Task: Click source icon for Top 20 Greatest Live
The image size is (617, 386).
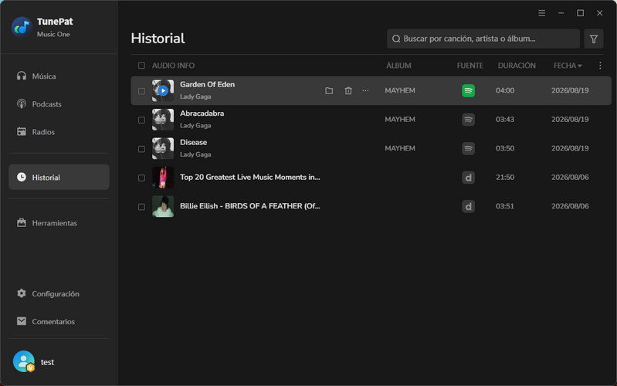Action: tap(468, 178)
